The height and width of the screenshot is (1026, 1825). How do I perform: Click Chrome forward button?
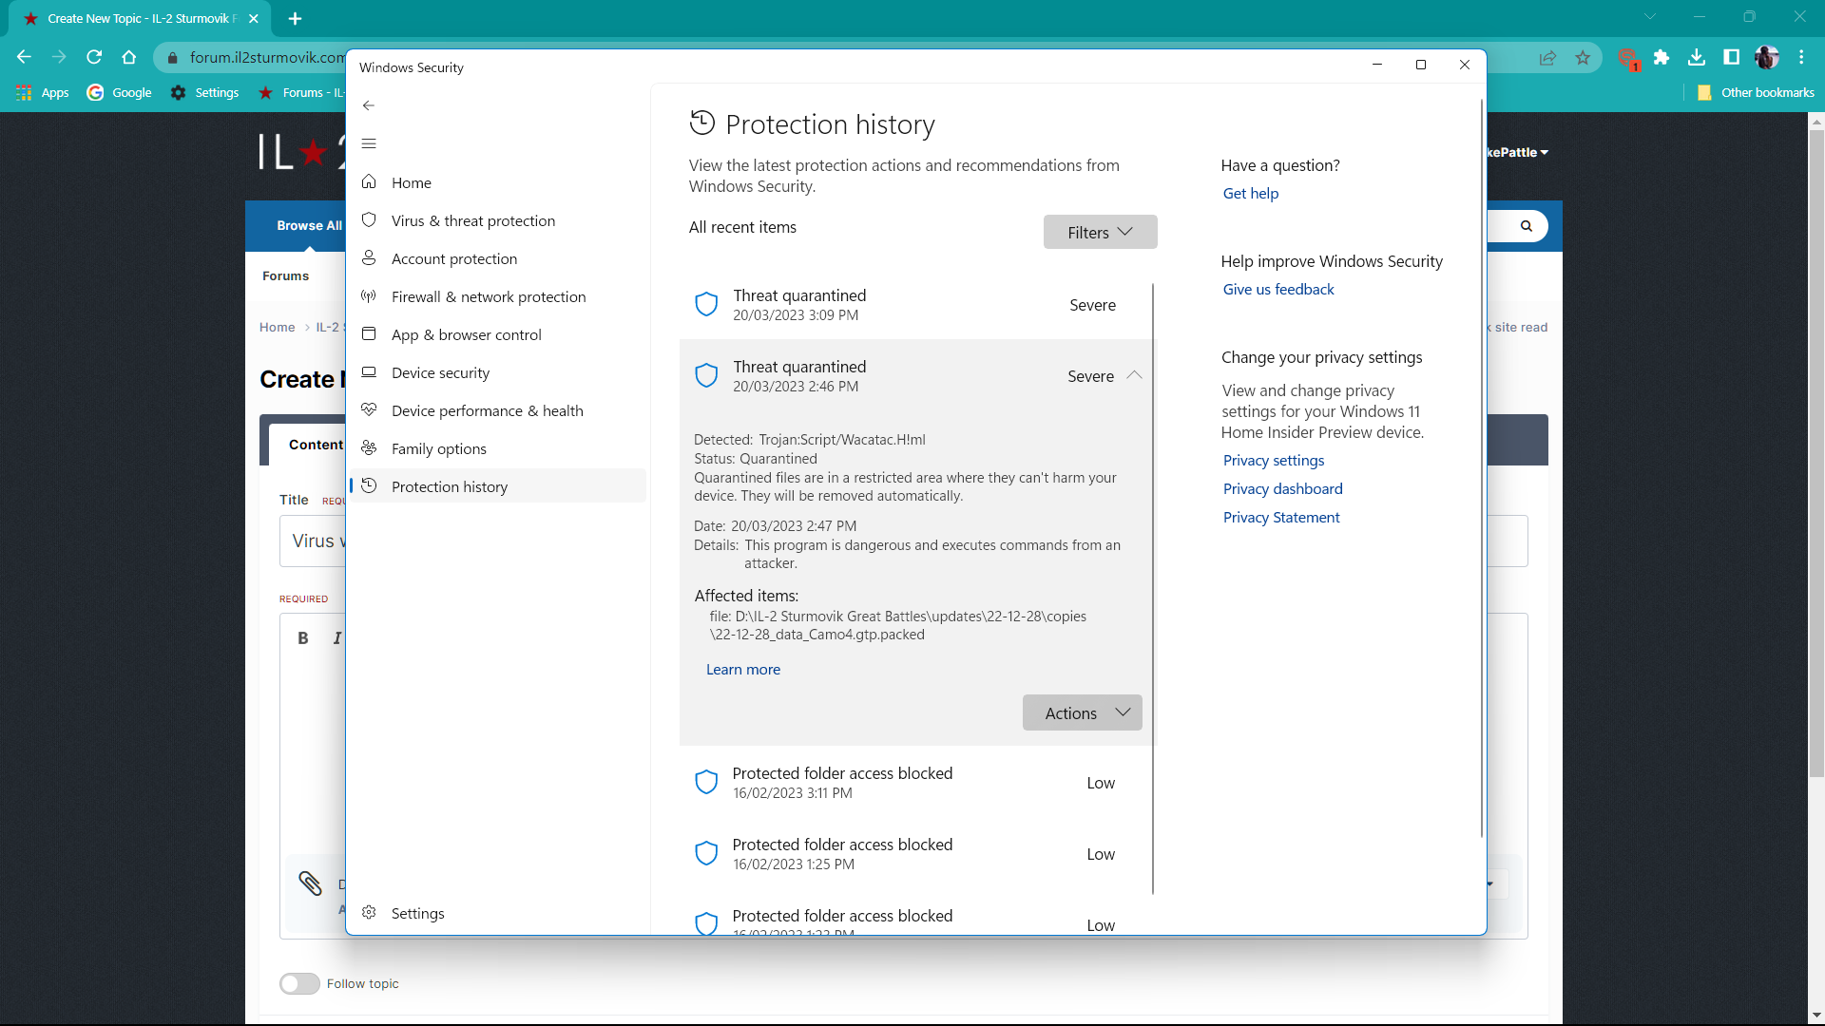click(x=59, y=57)
